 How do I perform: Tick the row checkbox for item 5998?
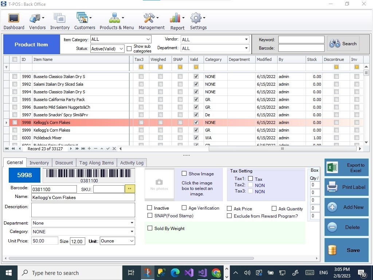[x=15, y=122]
